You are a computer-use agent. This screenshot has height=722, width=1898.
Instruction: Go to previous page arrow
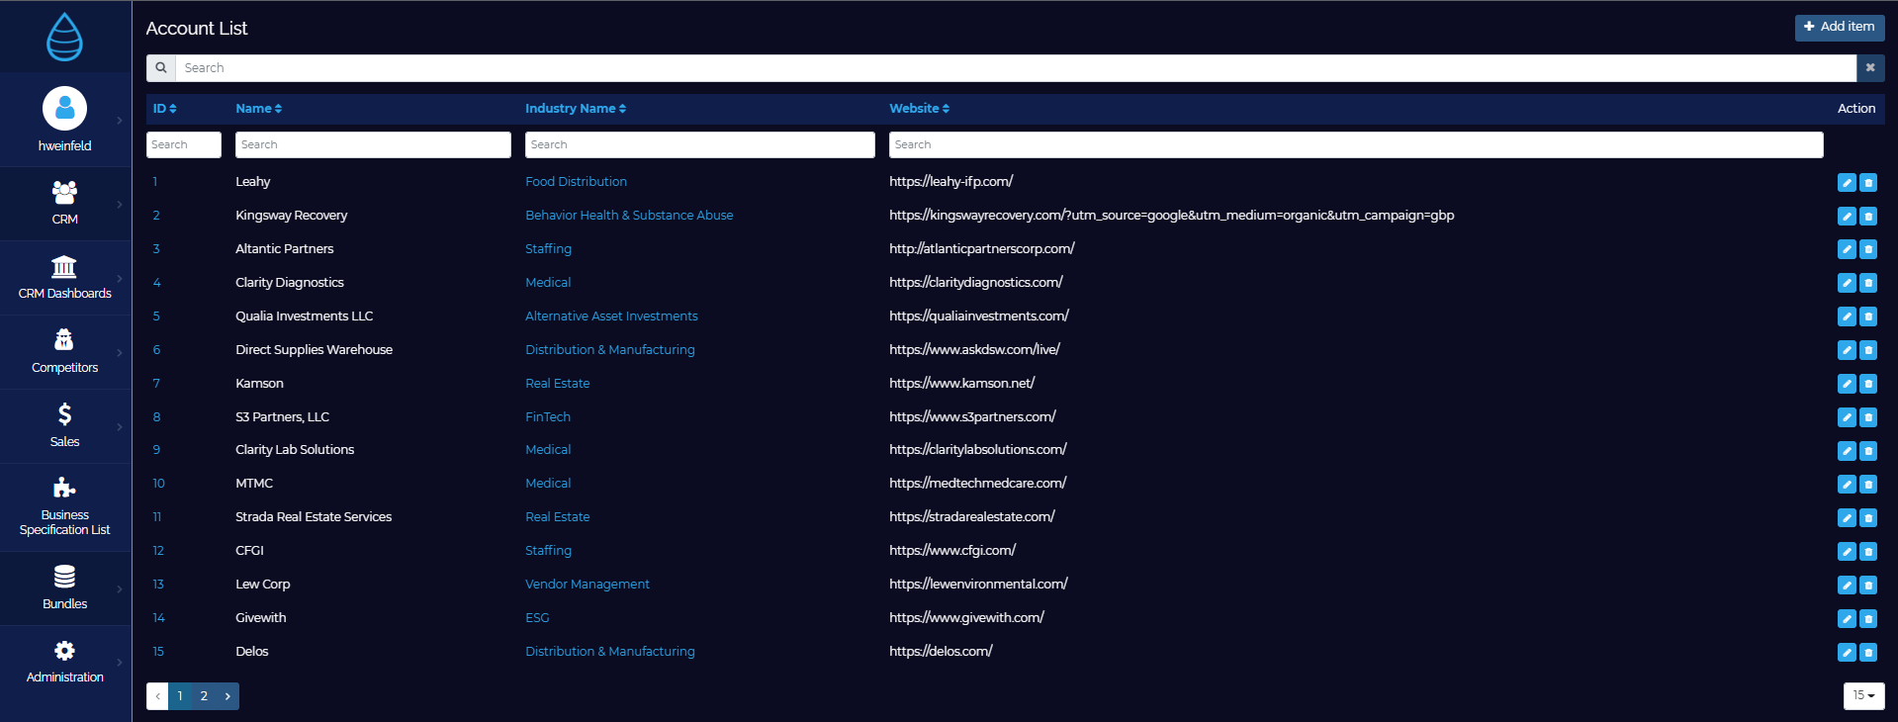(x=157, y=696)
